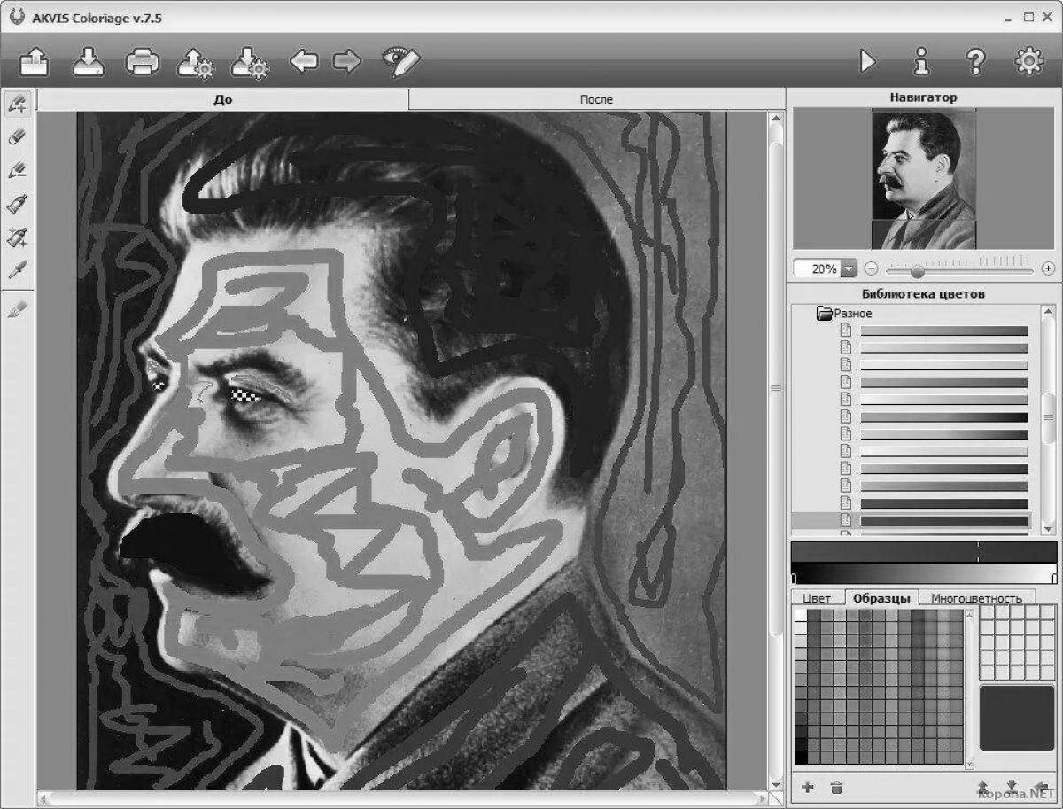Viewport: 1063px width, 809px height.
Task: Run processing with the Play icon
Action: tap(867, 61)
